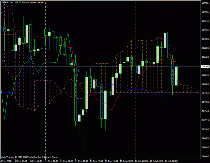Click the 11 Feb 08:00 time label
The height and width of the screenshot is (163, 210).
82,161
